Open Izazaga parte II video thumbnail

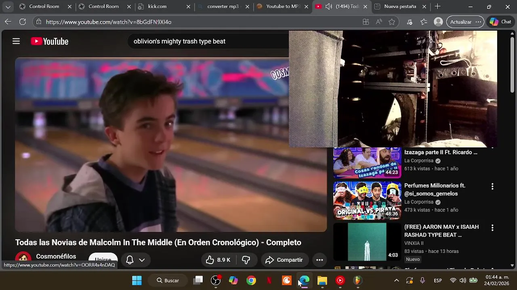[x=367, y=163]
